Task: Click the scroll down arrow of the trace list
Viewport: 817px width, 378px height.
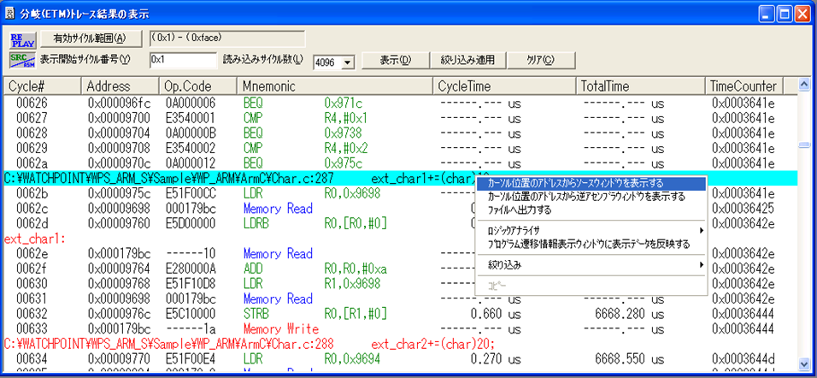Action: [802, 363]
